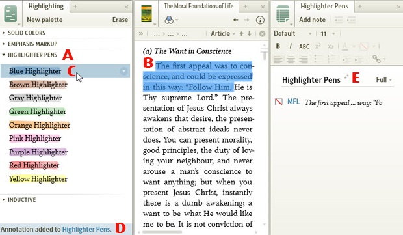Open resource information with the info icon
Screen dimensions: 403x235
pos(260,20)
